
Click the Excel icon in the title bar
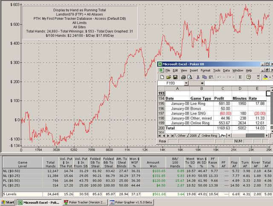click(160, 64)
